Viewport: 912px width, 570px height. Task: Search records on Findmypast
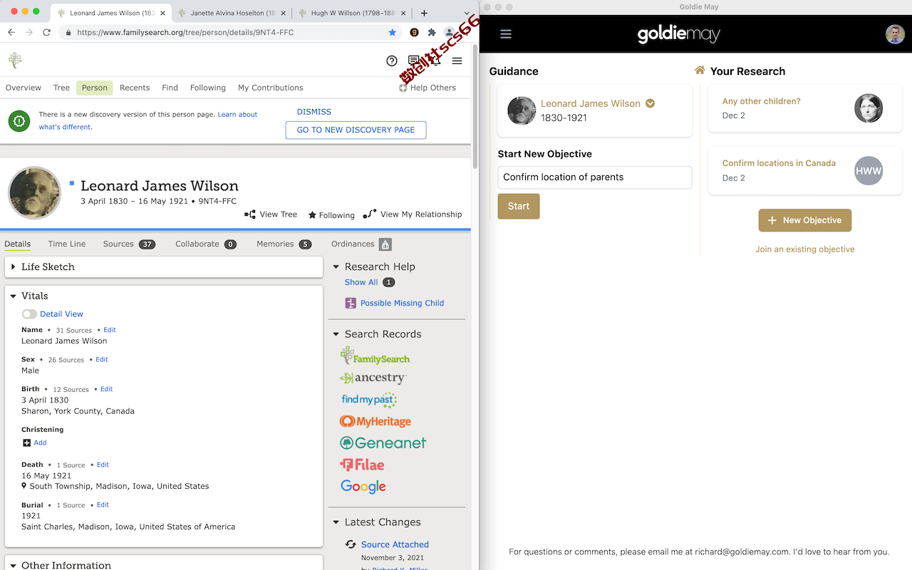pos(369,400)
